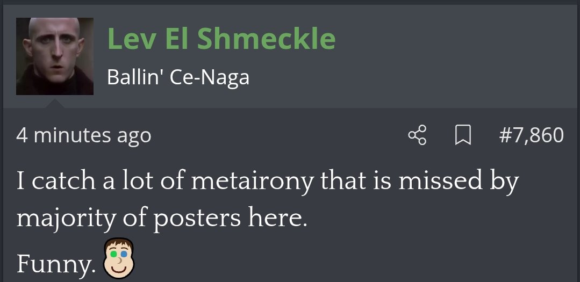Click the small pointer triangle under the avatar
The width and height of the screenshot is (580, 282).
click(x=55, y=104)
